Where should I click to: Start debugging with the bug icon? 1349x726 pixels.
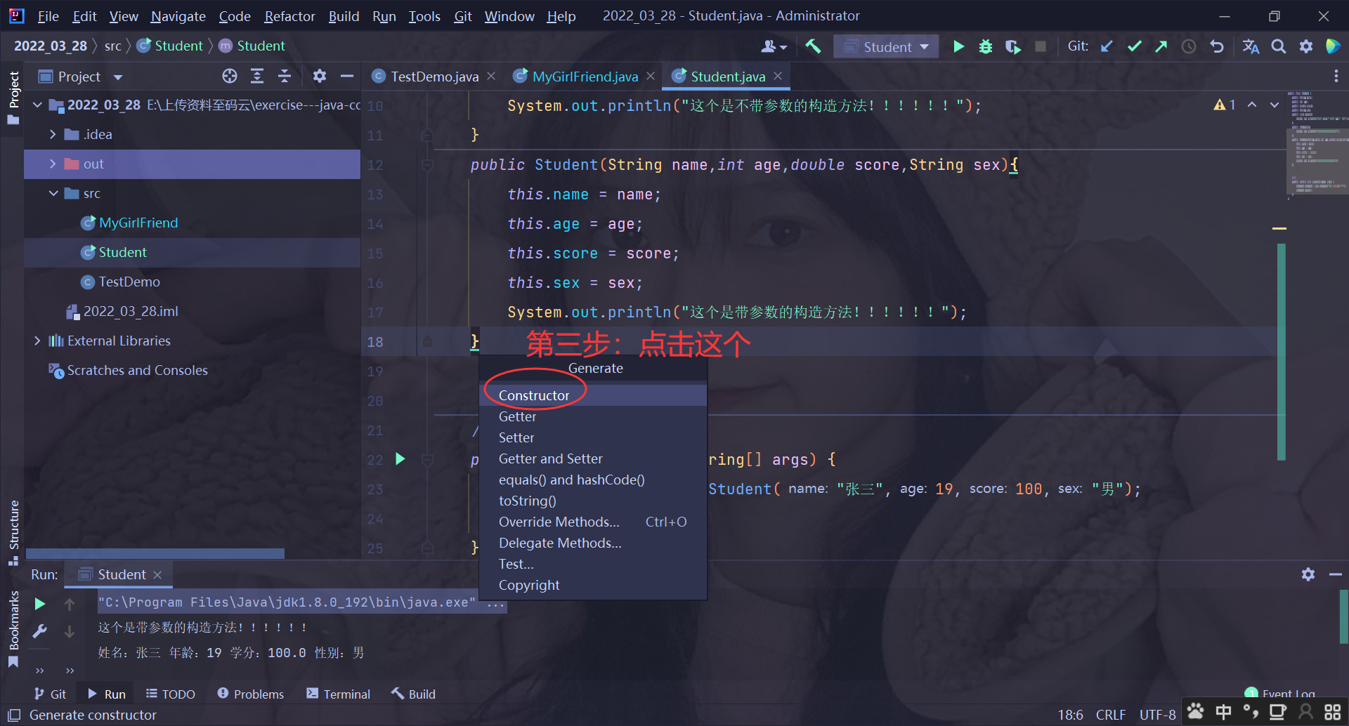[x=986, y=47]
